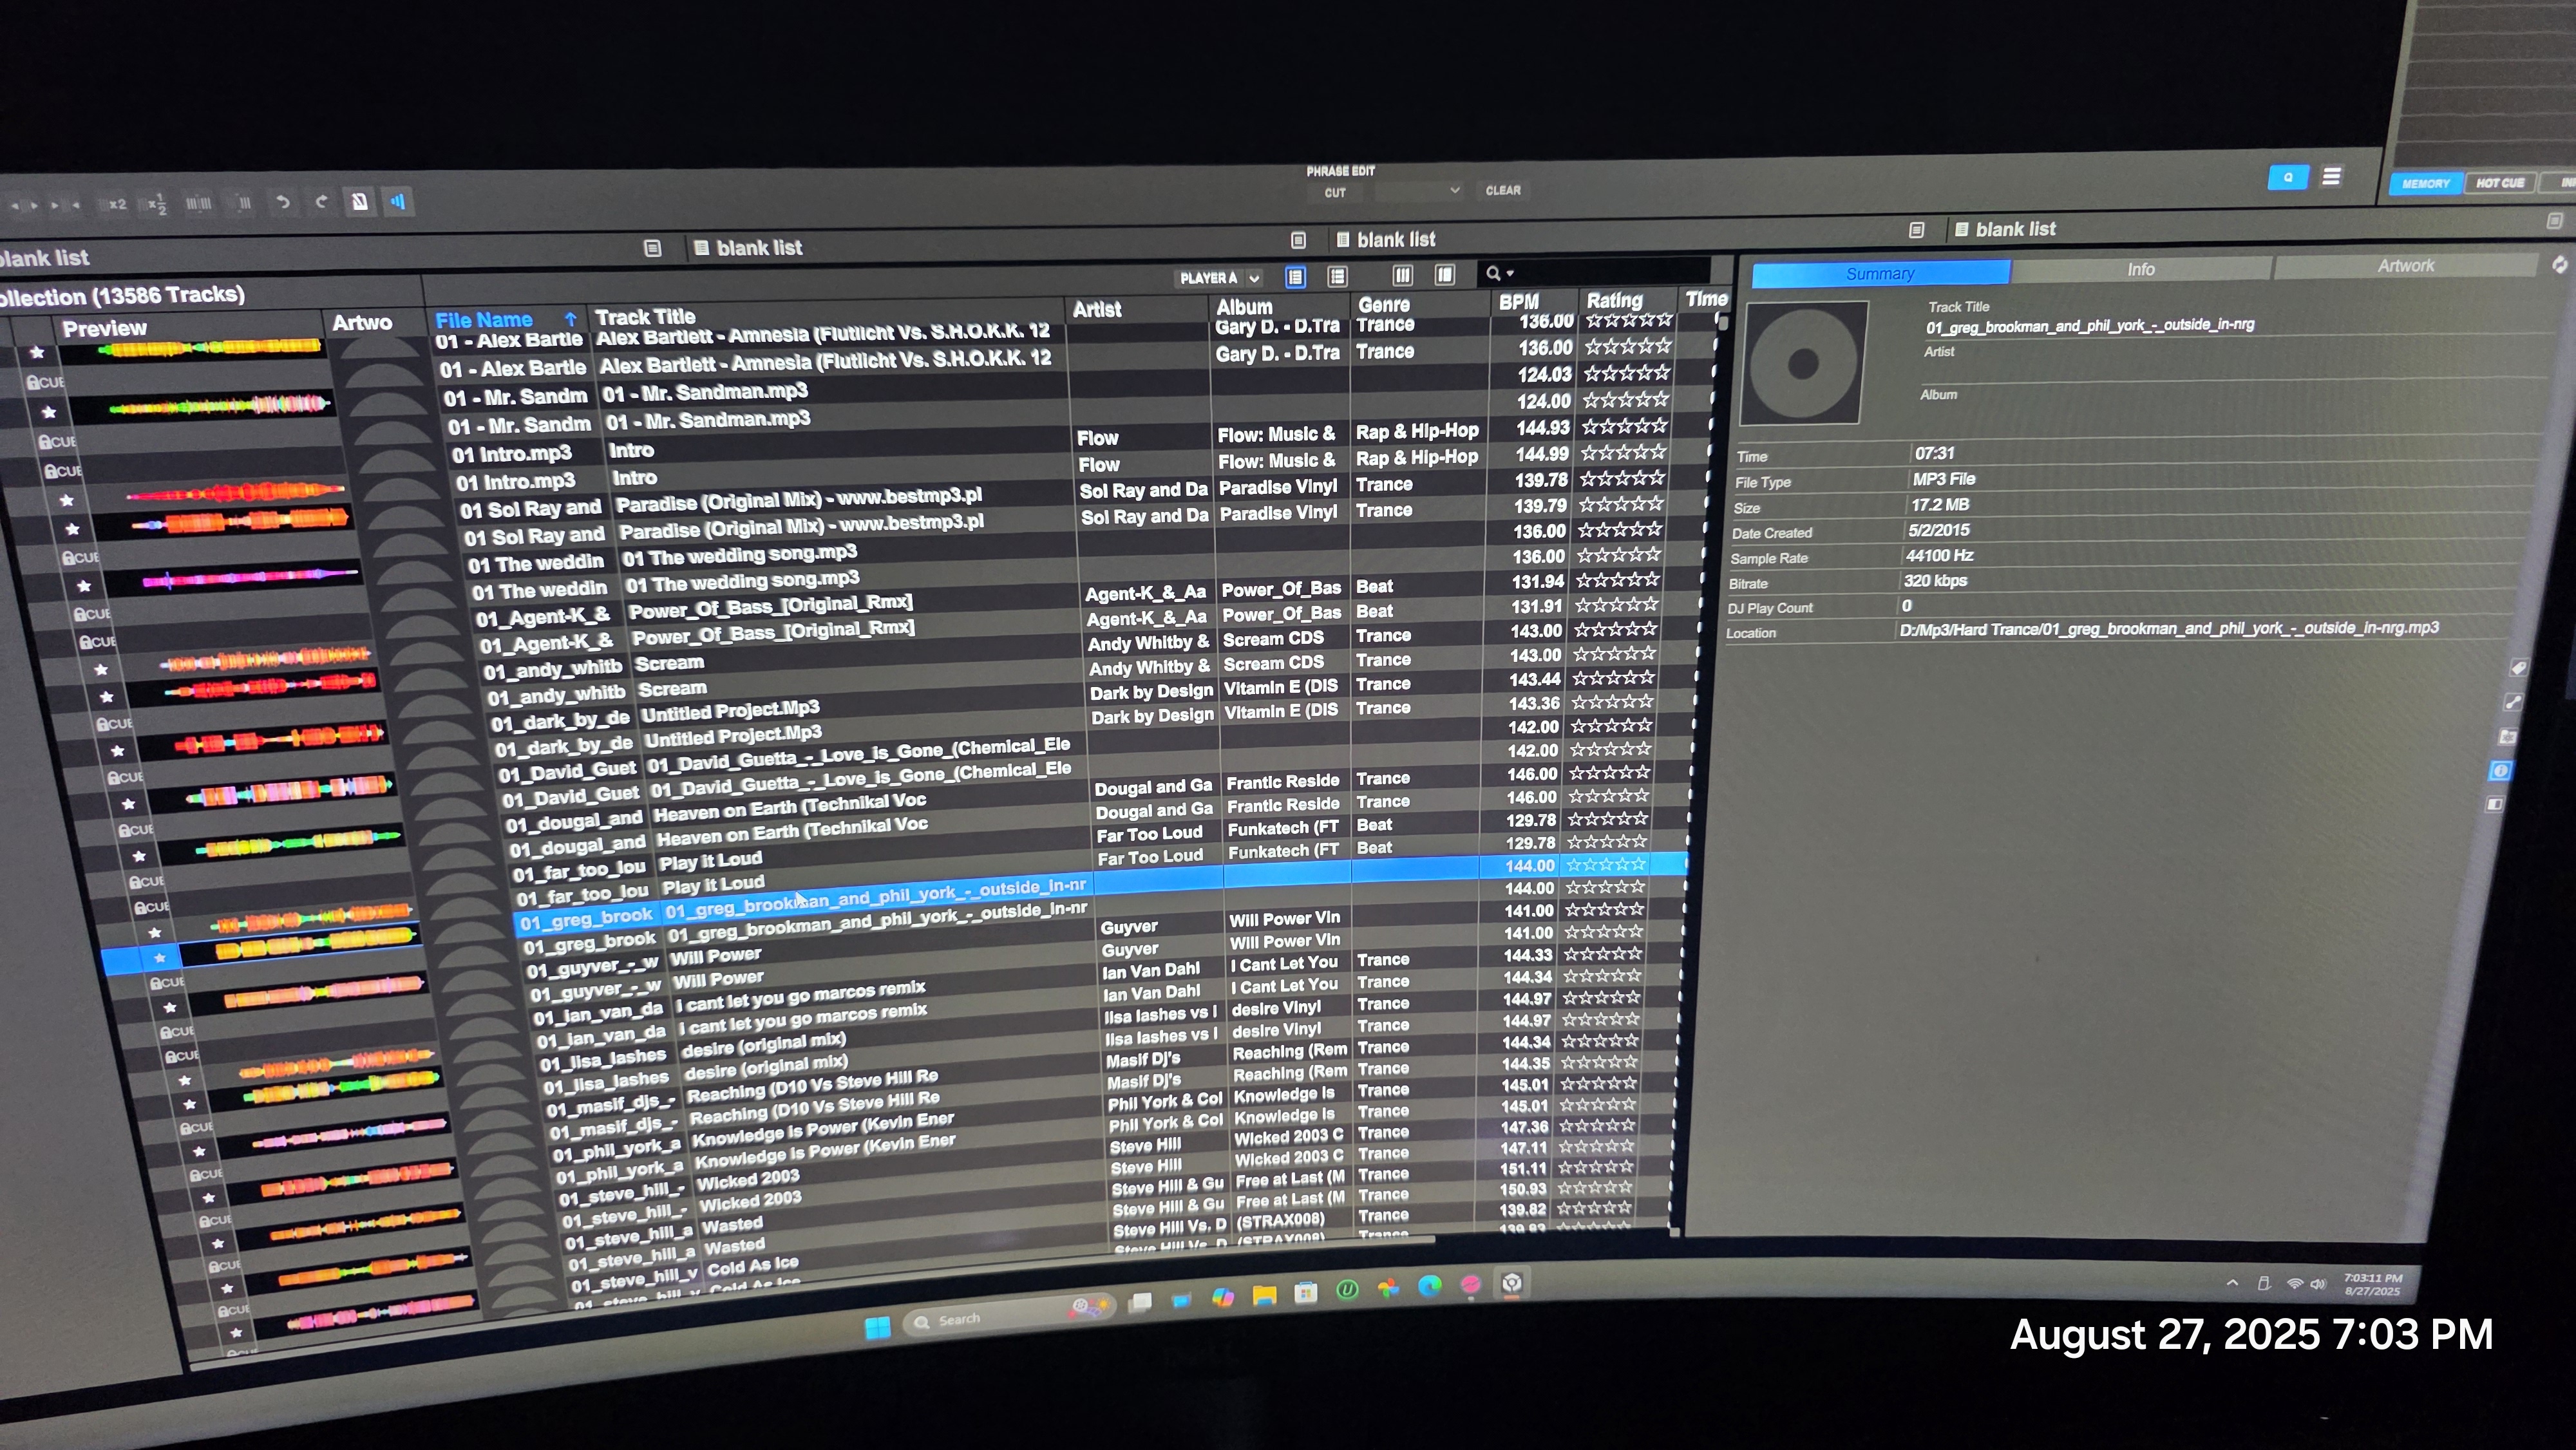Viewport: 2576px width, 1450px height.
Task: Sort by the BPM column header
Action: 1518,302
